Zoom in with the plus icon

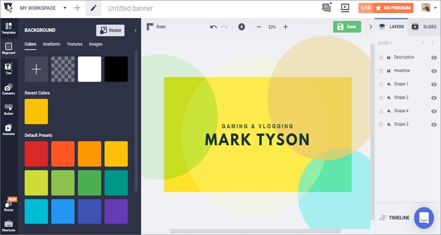(x=285, y=27)
